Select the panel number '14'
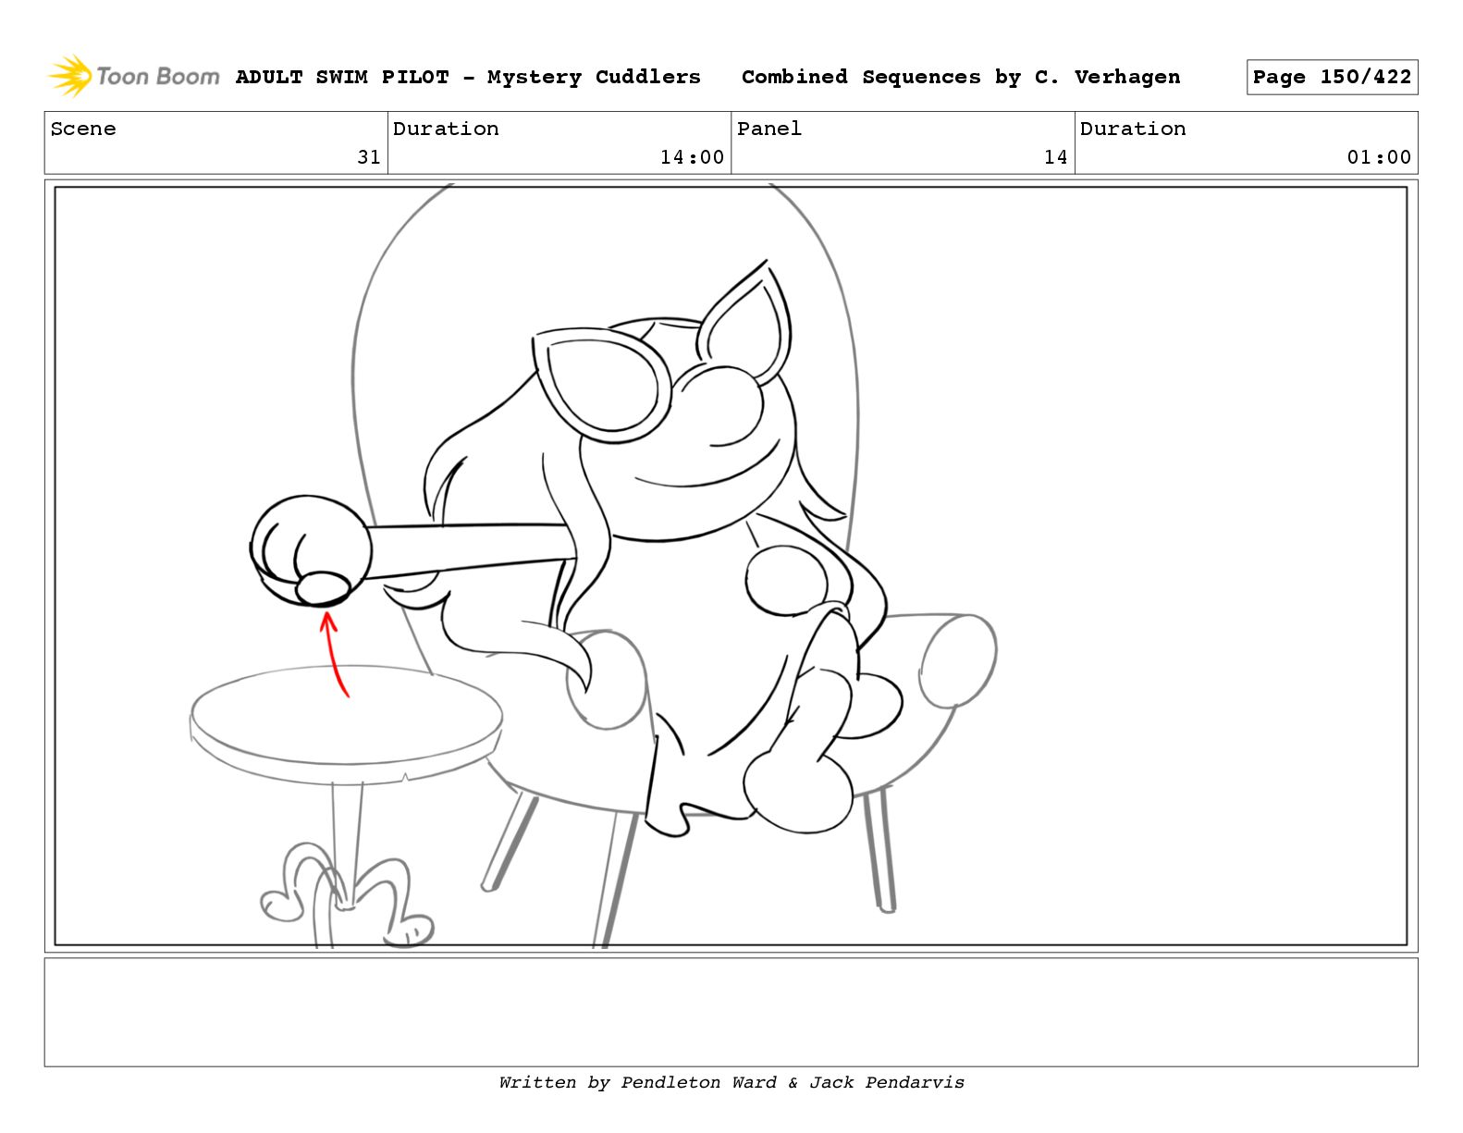This screenshot has width=1463, height=1133. click(1056, 157)
